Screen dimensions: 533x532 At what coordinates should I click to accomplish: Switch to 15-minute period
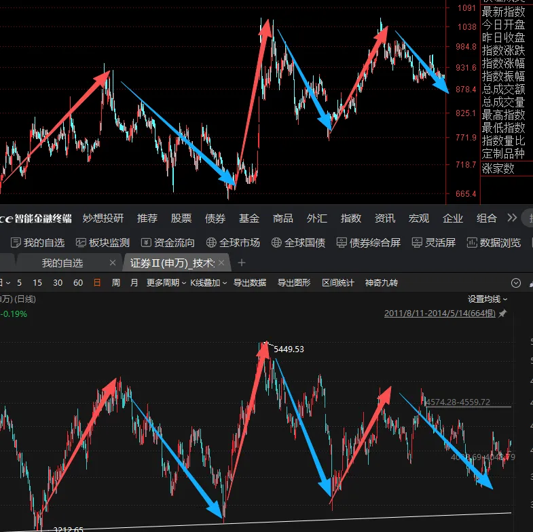pyautogui.click(x=37, y=283)
